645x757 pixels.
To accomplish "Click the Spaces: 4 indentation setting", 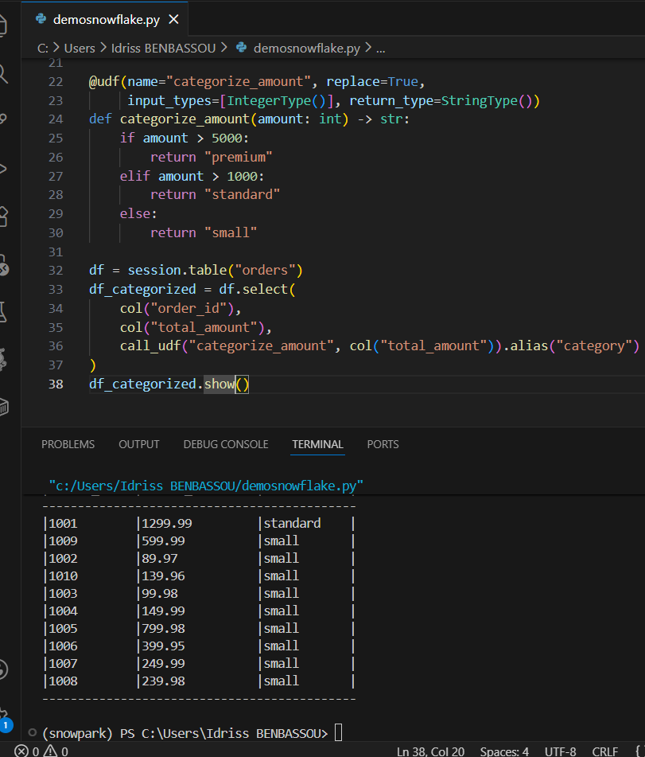I will pyautogui.click(x=504, y=751).
